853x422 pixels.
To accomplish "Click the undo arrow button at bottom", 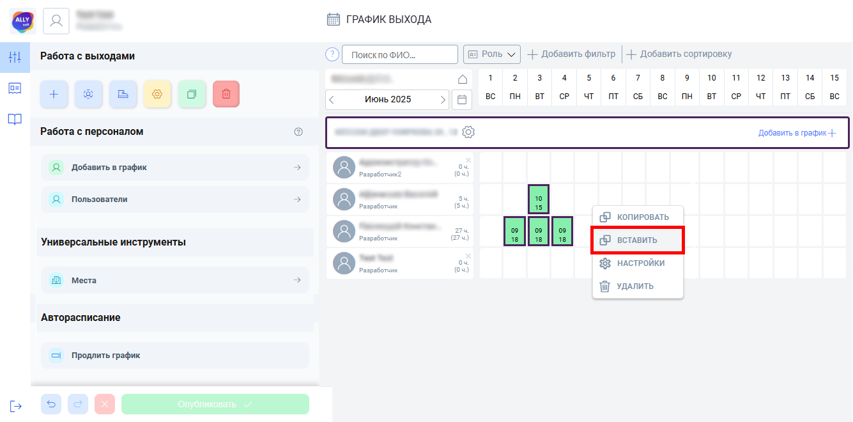I will tap(51, 404).
